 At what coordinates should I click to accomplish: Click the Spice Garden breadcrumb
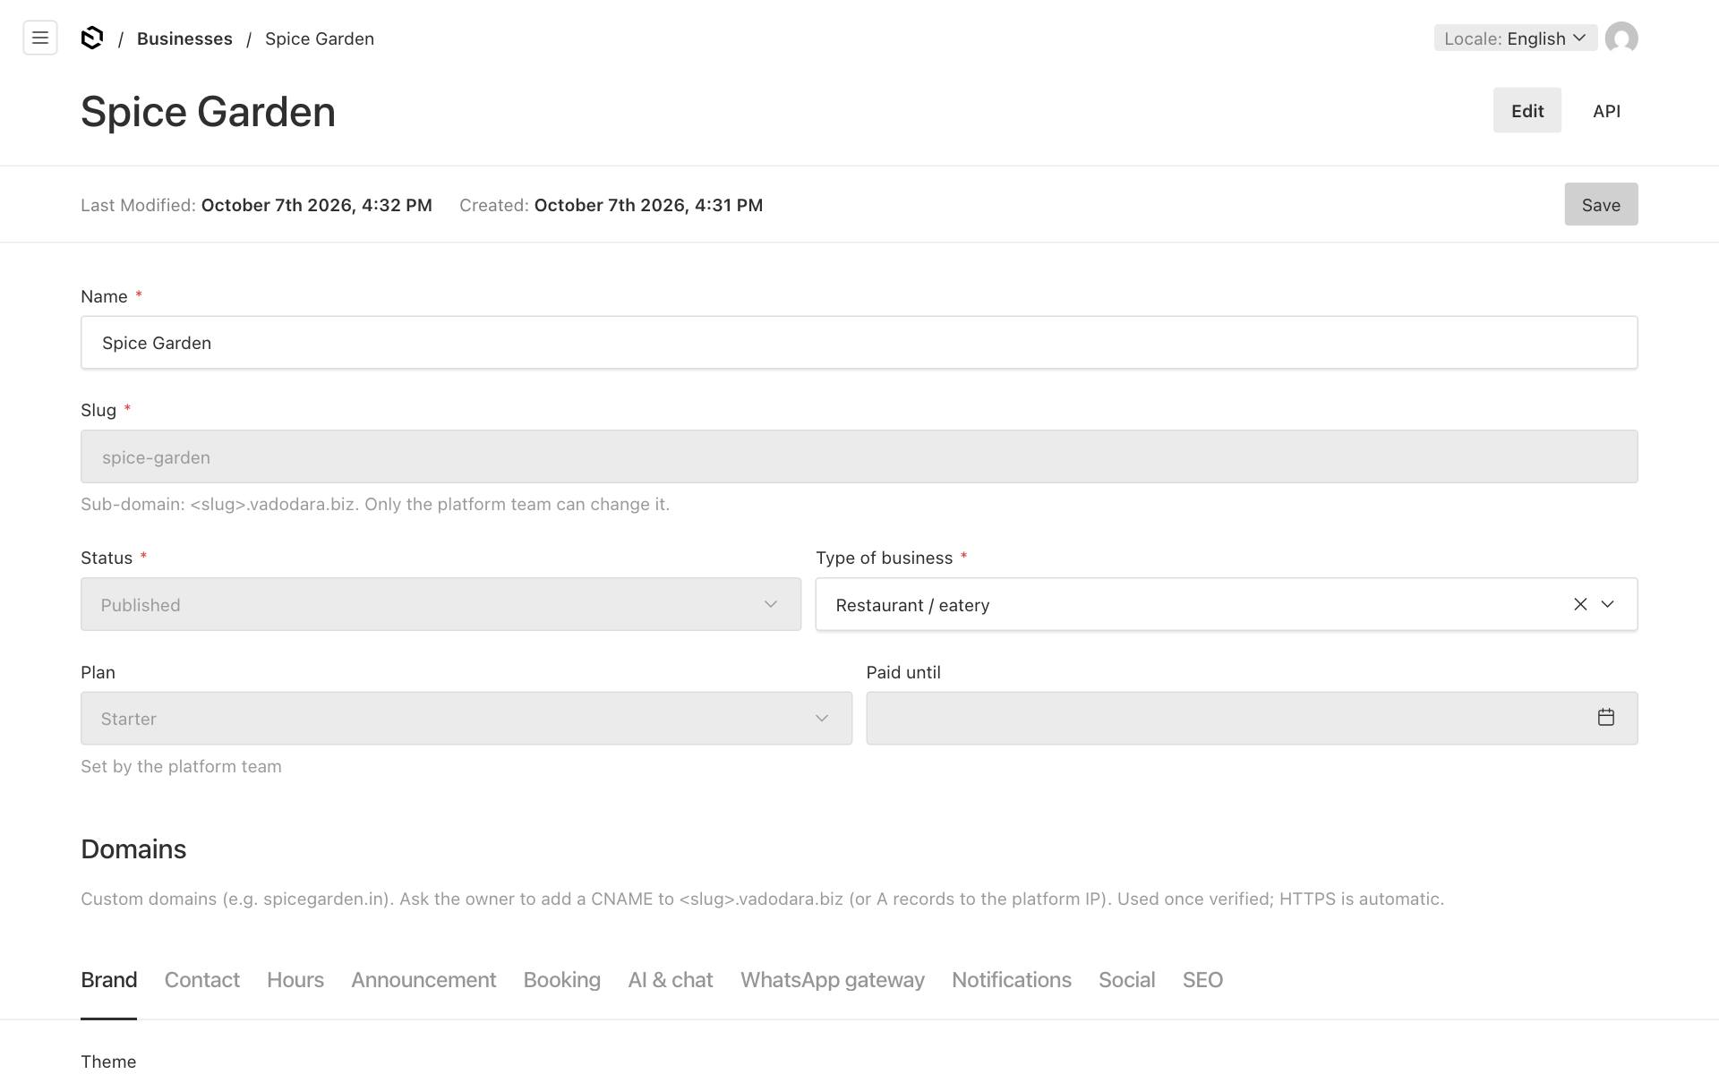pyautogui.click(x=320, y=38)
